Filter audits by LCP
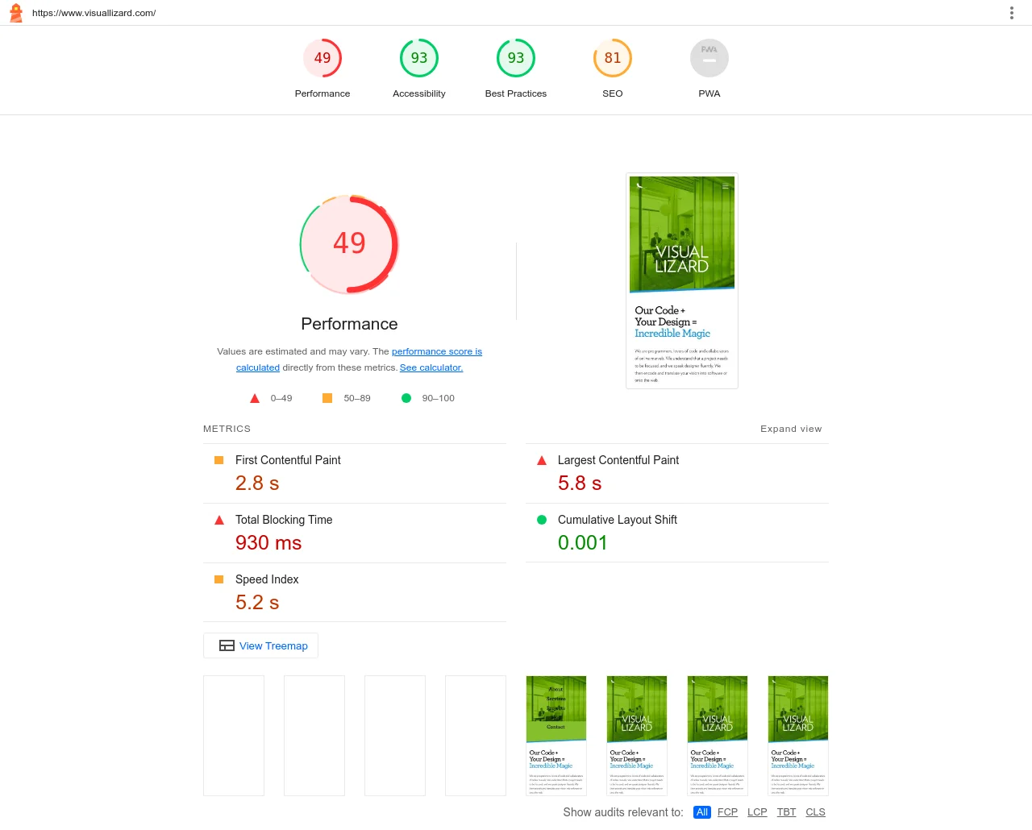 757,812
